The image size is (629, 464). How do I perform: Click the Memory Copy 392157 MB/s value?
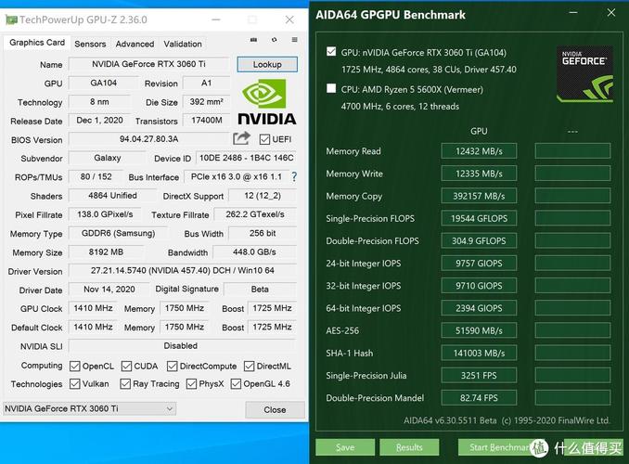tap(479, 197)
